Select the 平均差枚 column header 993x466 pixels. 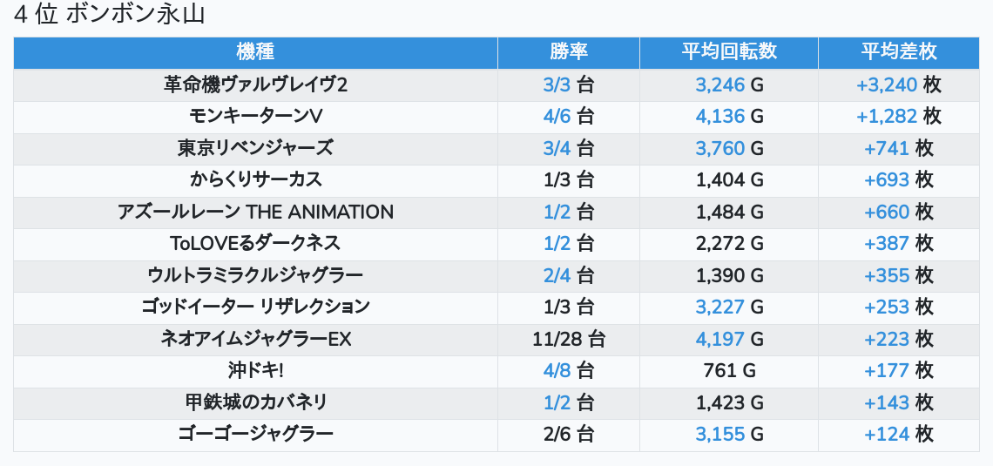(x=898, y=52)
